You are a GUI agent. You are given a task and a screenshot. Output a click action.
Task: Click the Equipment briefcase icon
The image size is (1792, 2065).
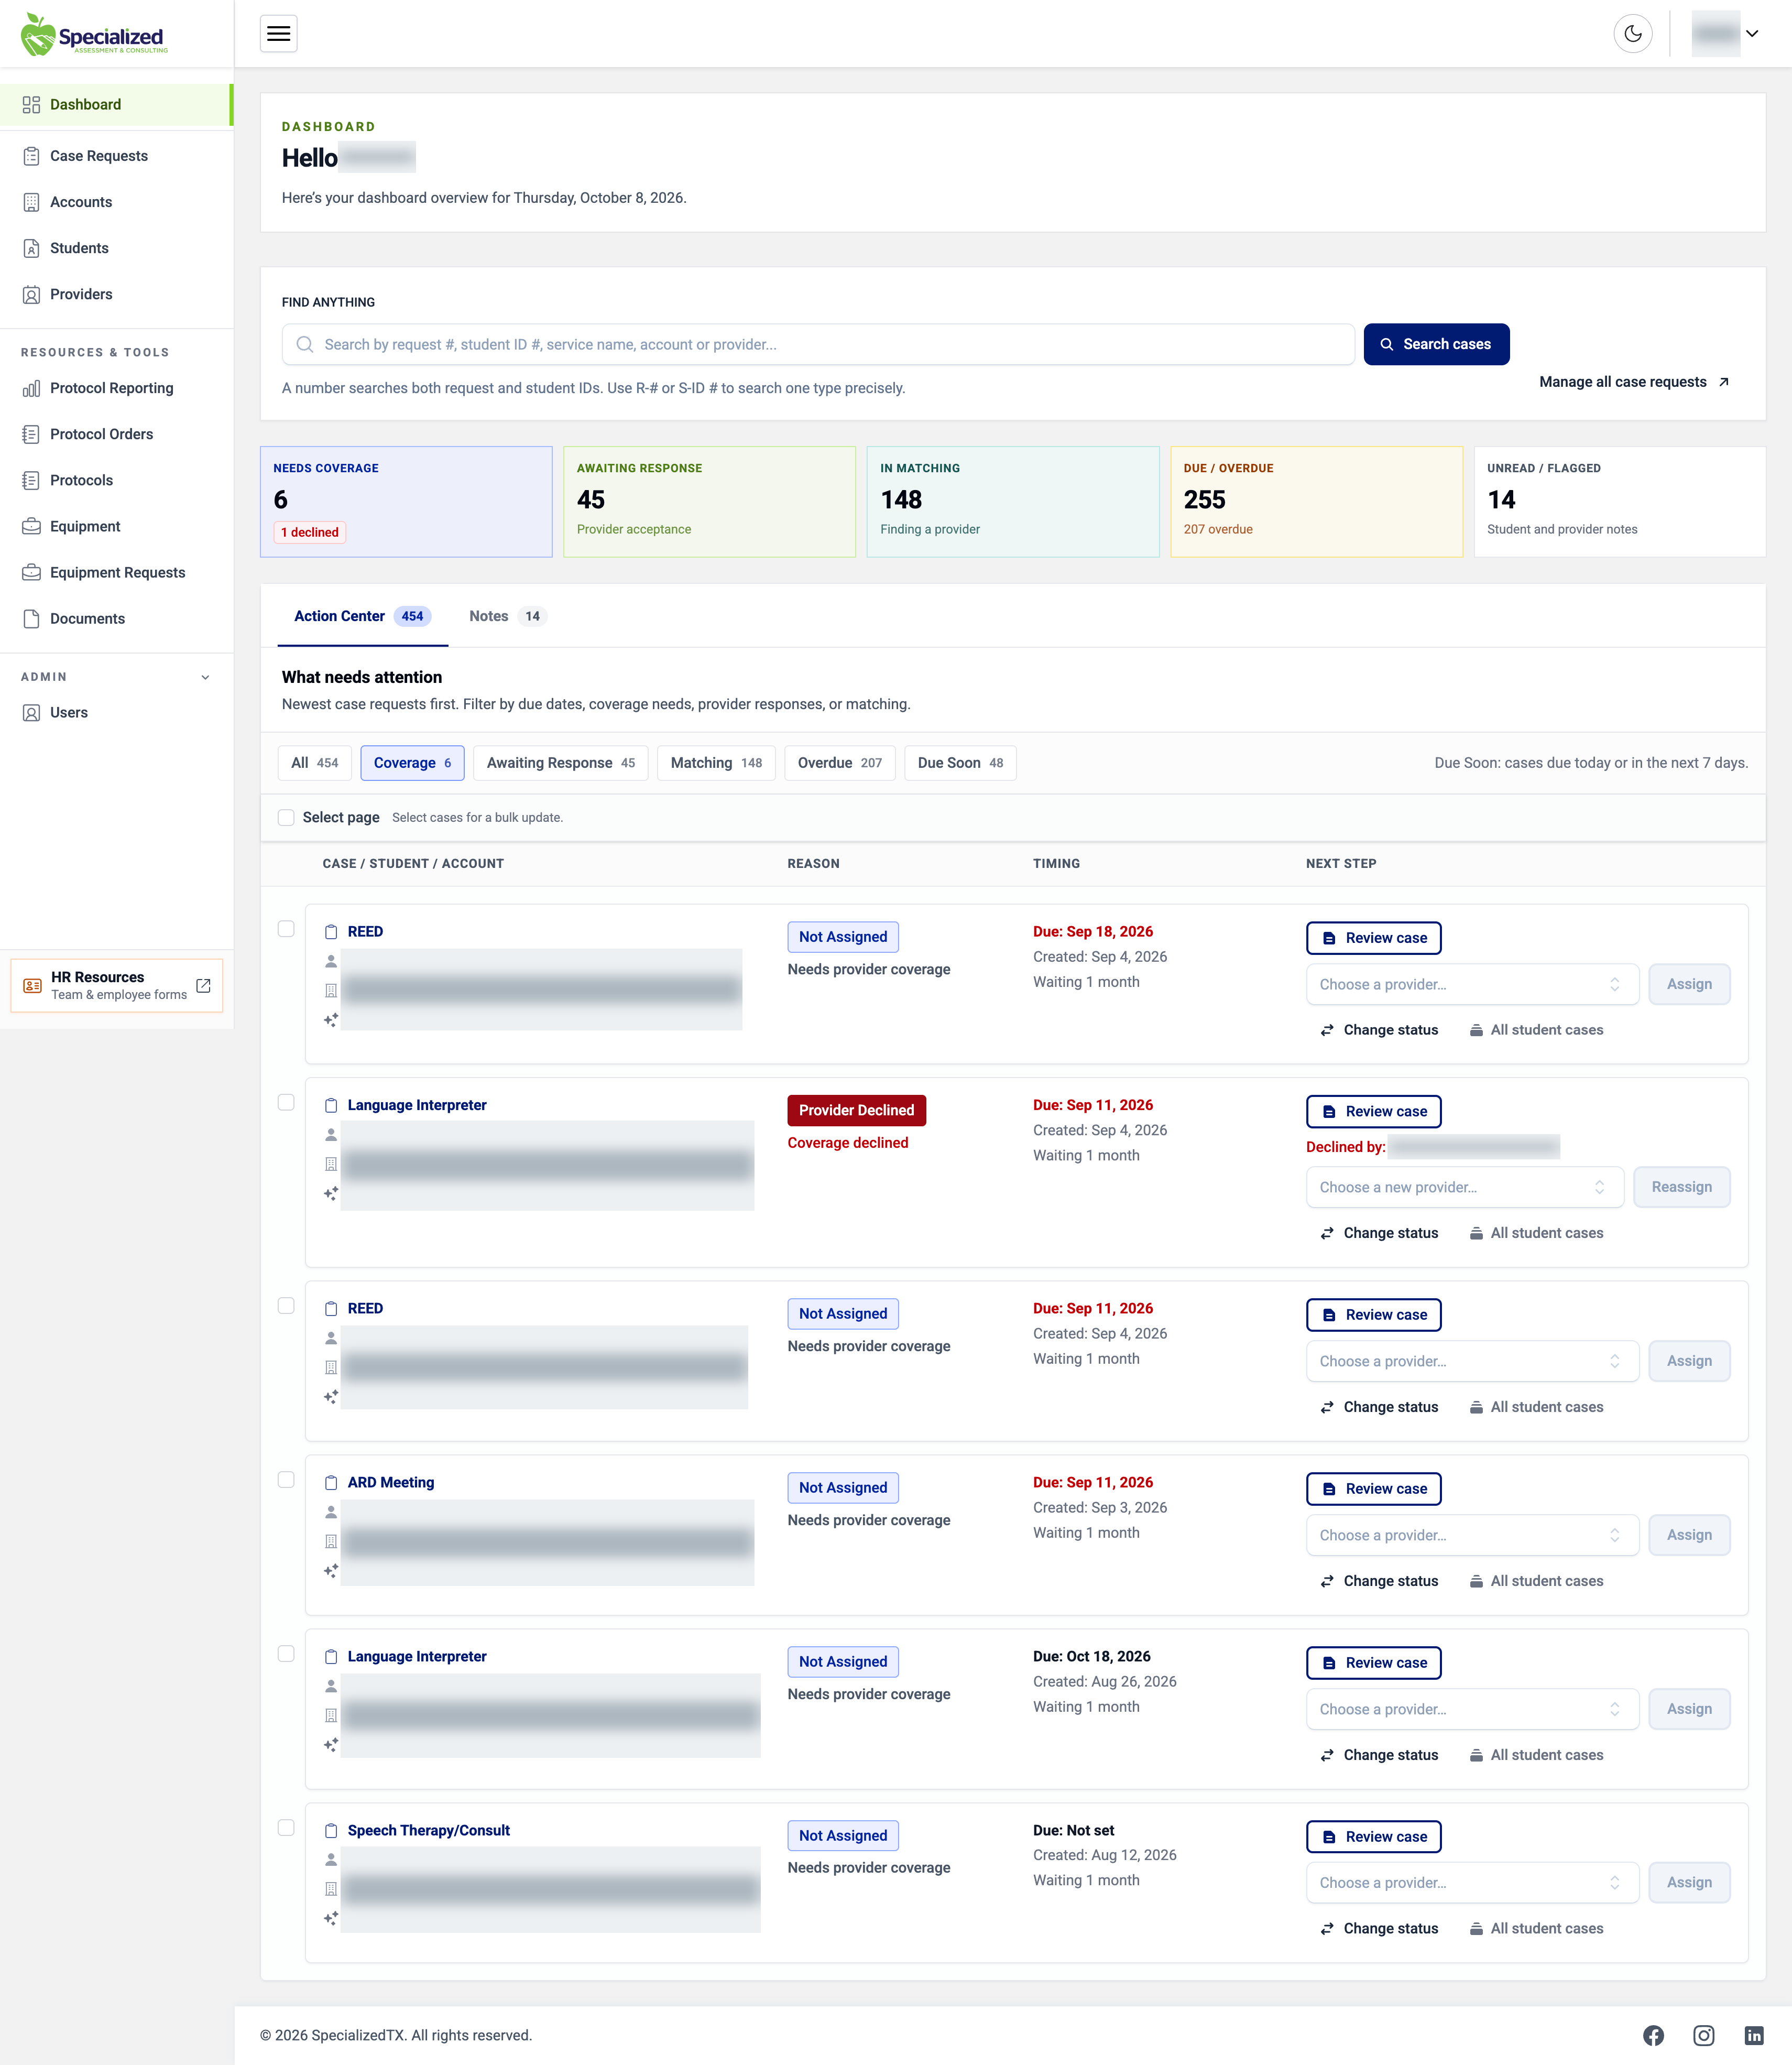[31, 526]
